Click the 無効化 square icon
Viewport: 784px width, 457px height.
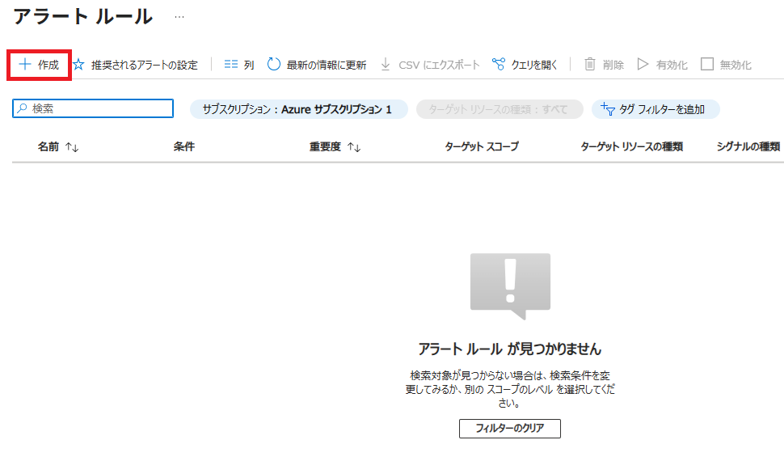pos(707,65)
